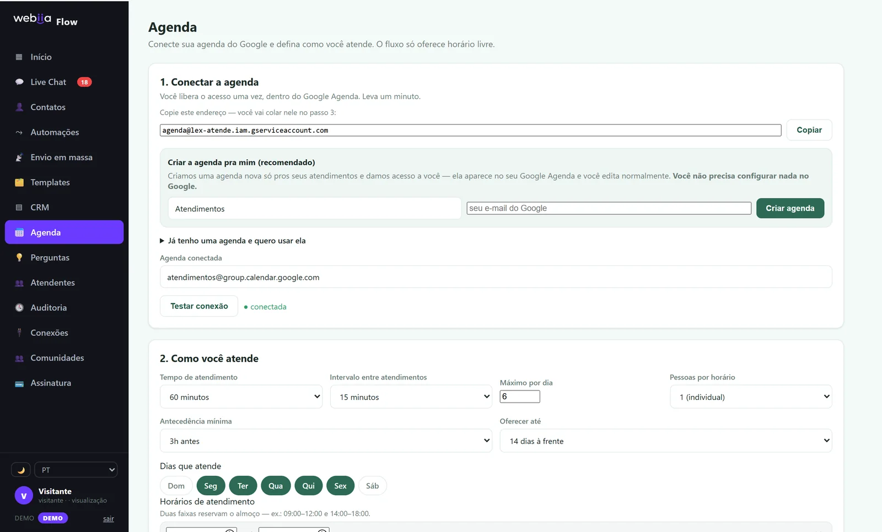Click the Auditoria clock icon

pos(19,308)
